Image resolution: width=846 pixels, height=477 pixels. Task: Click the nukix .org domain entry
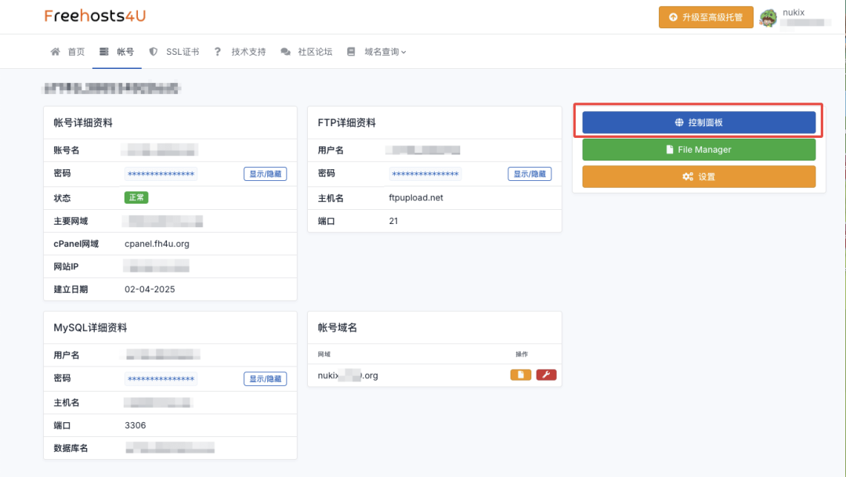click(348, 375)
